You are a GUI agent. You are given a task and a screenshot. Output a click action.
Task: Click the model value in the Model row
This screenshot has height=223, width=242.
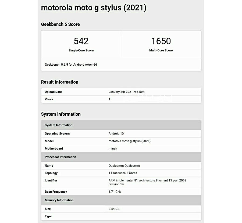click(x=129, y=141)
